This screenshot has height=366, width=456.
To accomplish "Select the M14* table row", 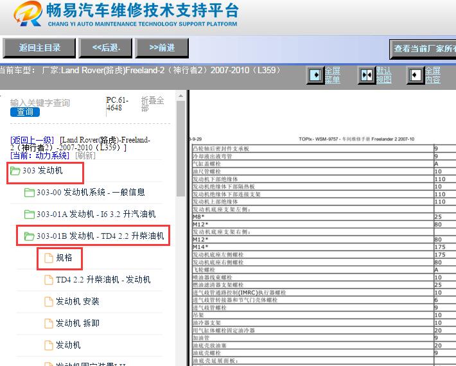I will point(324,247).
